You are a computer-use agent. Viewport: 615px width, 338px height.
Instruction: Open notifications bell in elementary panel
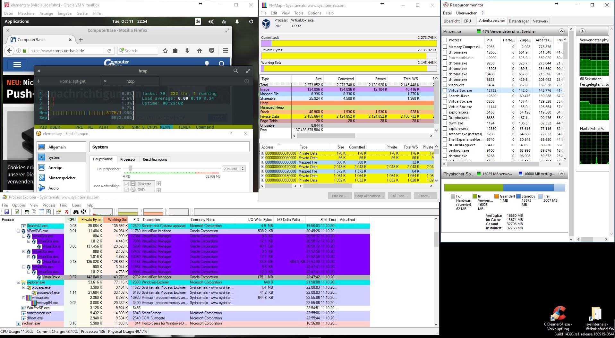(x=237, y=21)
